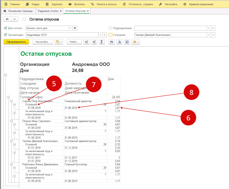The image size is (229, 189).
Task: Close the Остатки отпусков tab
Action: tap(88, 11)
